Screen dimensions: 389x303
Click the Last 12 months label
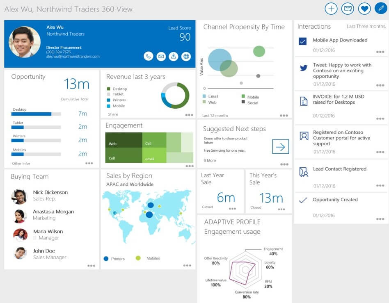point(215,115)
